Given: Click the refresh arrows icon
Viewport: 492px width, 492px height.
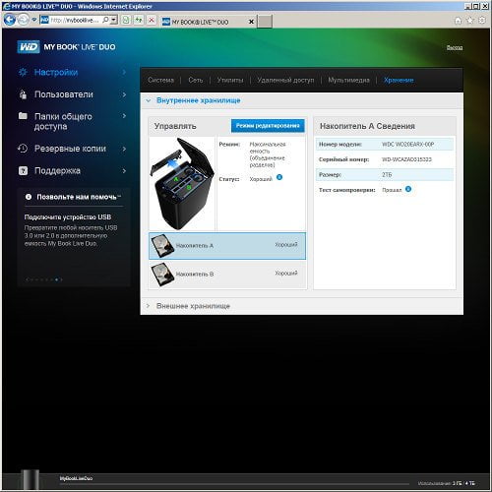Looking at the screenshot, I should point(139,20).
